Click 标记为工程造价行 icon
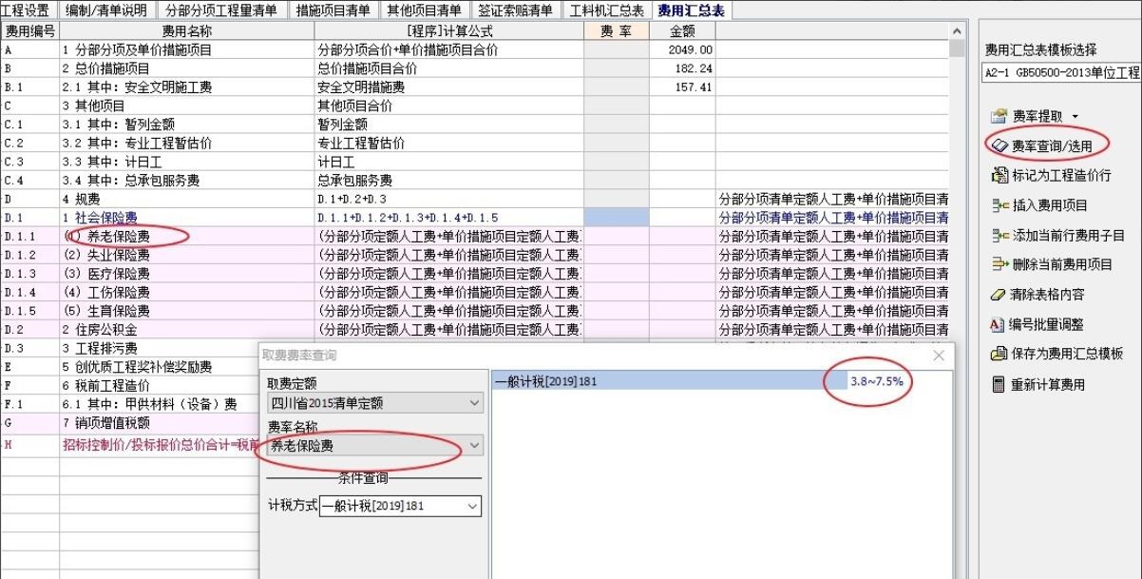Image resolution: width=1142 pixels, height=579 pixels. (998, 176)
